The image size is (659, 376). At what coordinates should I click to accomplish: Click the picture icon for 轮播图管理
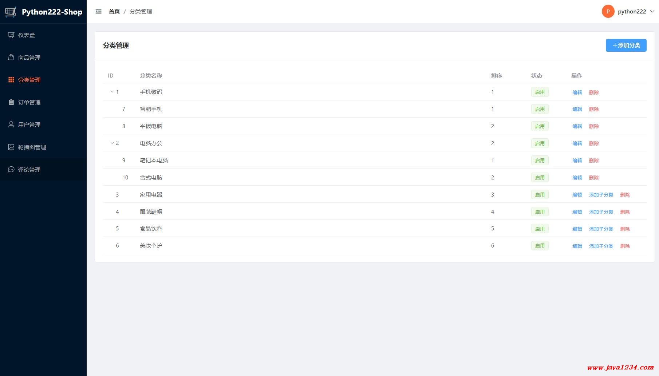tap(11, 147)
